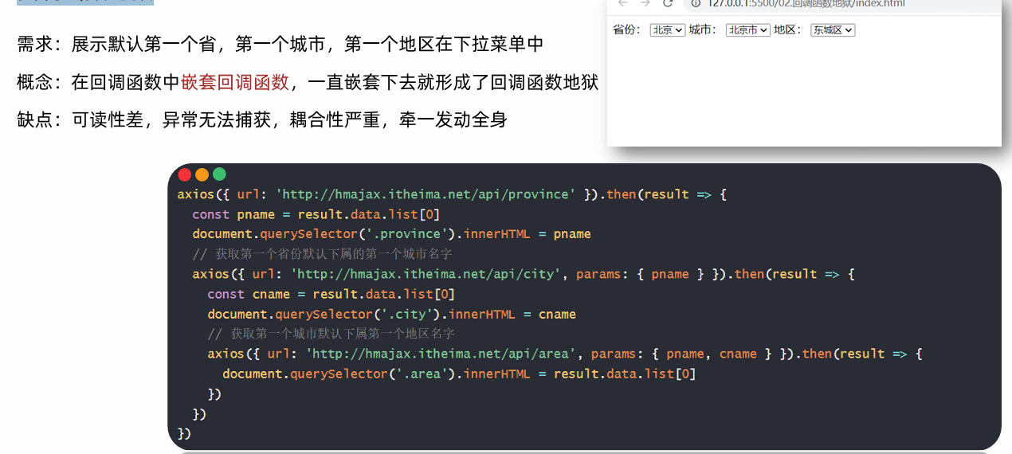This screenshot has height=454, width=1012.
Task: Click the area API URL string in code
Action: point(441,354)
